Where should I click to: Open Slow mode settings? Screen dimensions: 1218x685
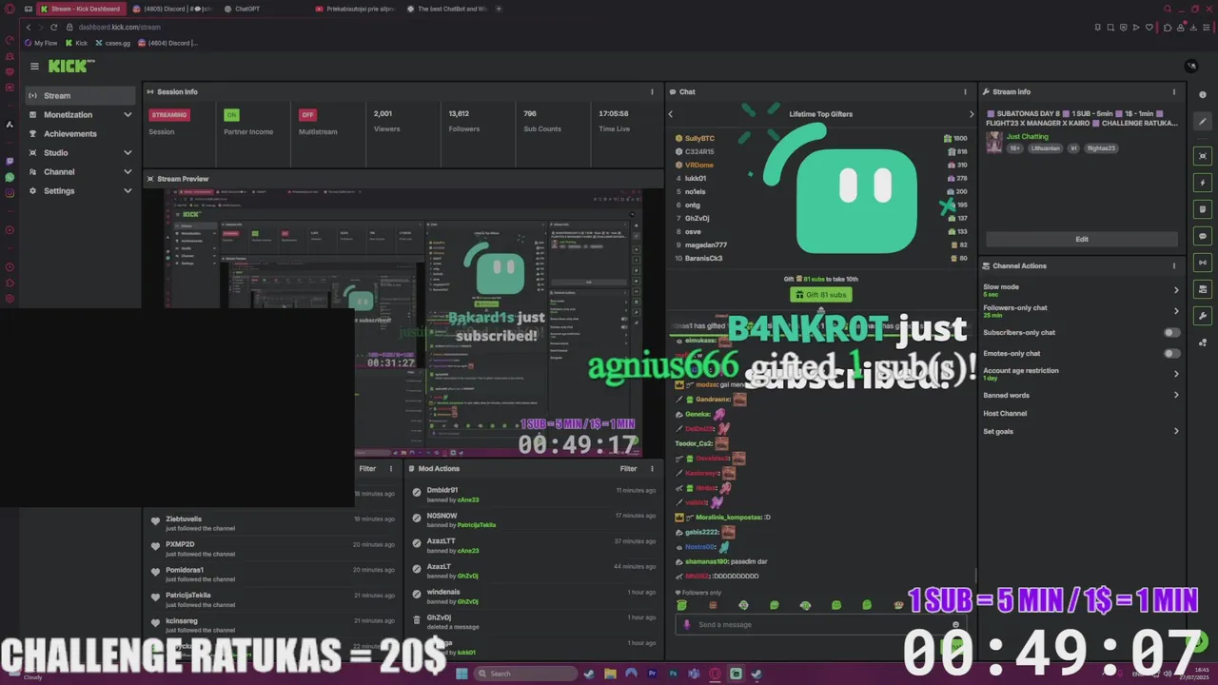(1081, 290)
